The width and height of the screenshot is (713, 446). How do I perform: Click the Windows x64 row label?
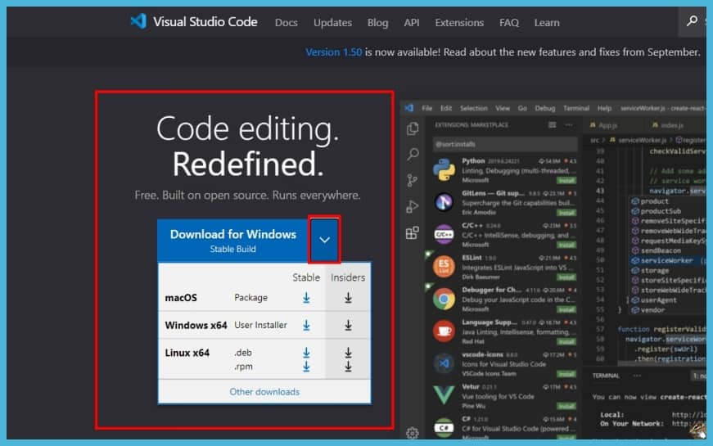(196, 325)
